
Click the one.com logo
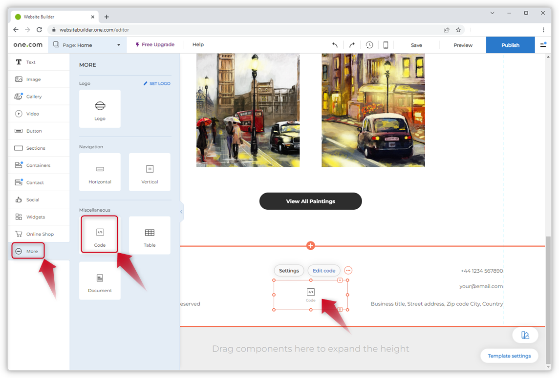click(28, 45)
